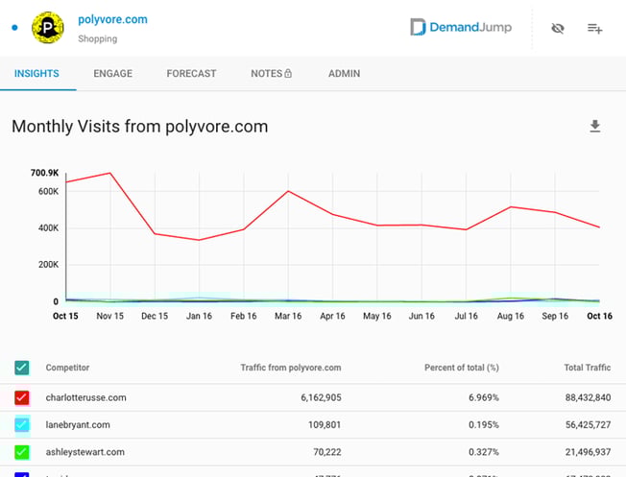Click the 6,162,905 traffic value
This screenshot has width=626, height=477.
click(x=321, y=397)
